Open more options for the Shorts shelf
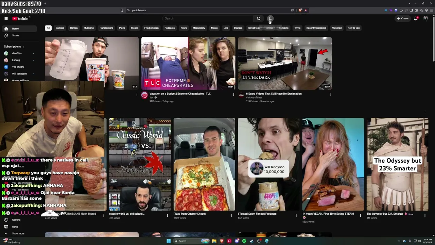This screenshot has width=435, height=245. pos(425,112)
